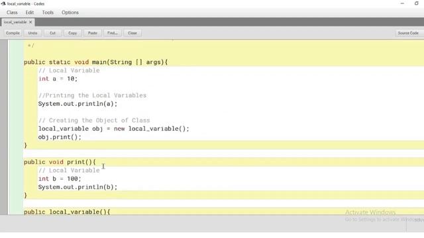Click the '// Local Variable' comment above int a

[x=69, y=71]
